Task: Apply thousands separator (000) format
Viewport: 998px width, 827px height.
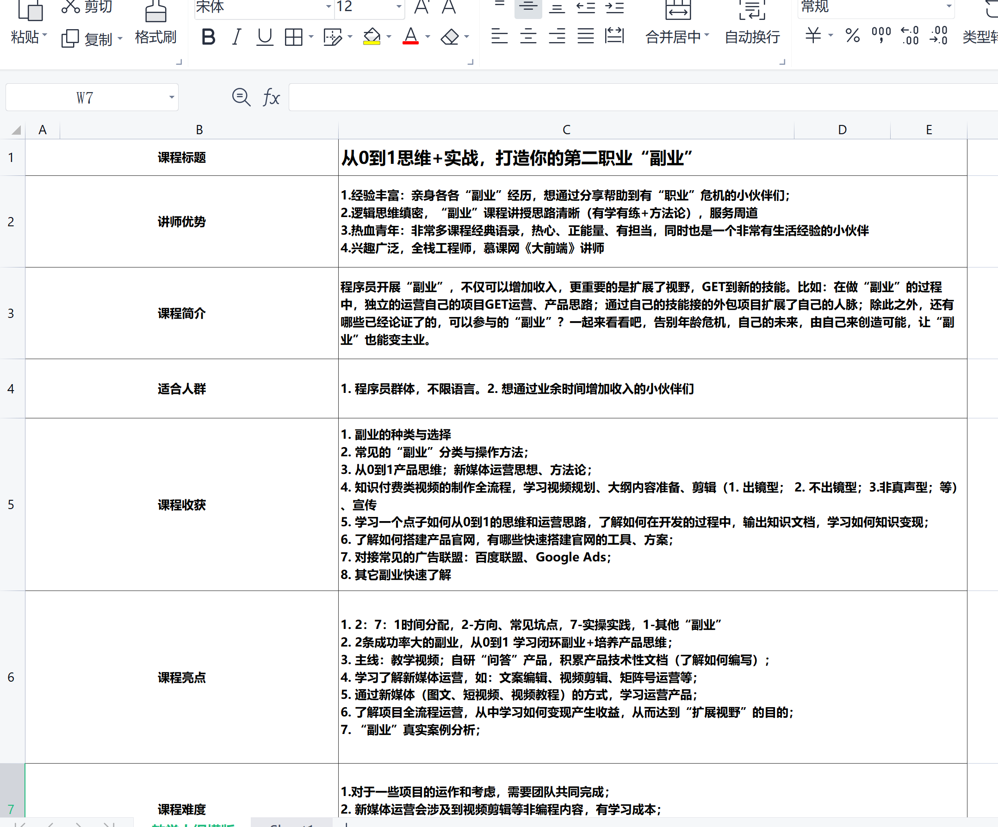Action: click(x=881, y=35)
